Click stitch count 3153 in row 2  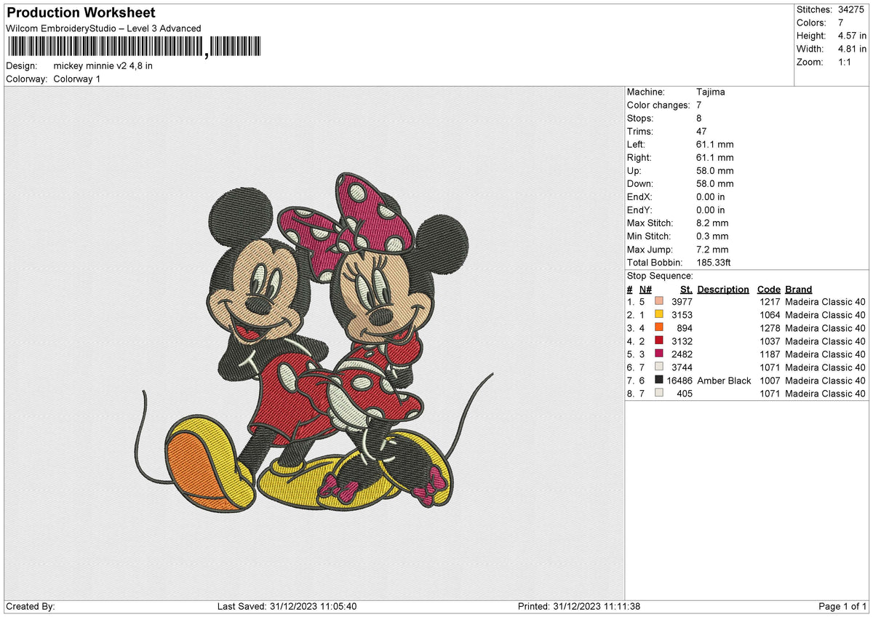(682, 314)
